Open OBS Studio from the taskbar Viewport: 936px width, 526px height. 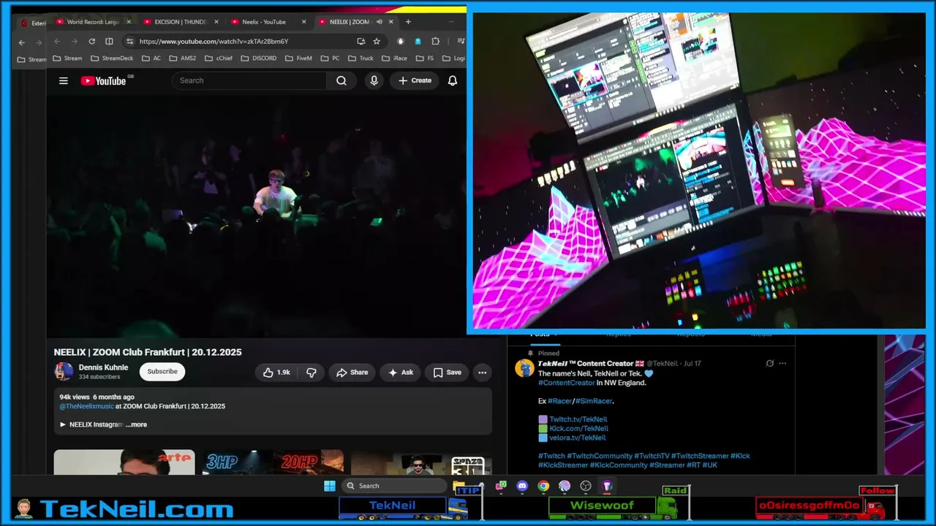click(586, 486)
